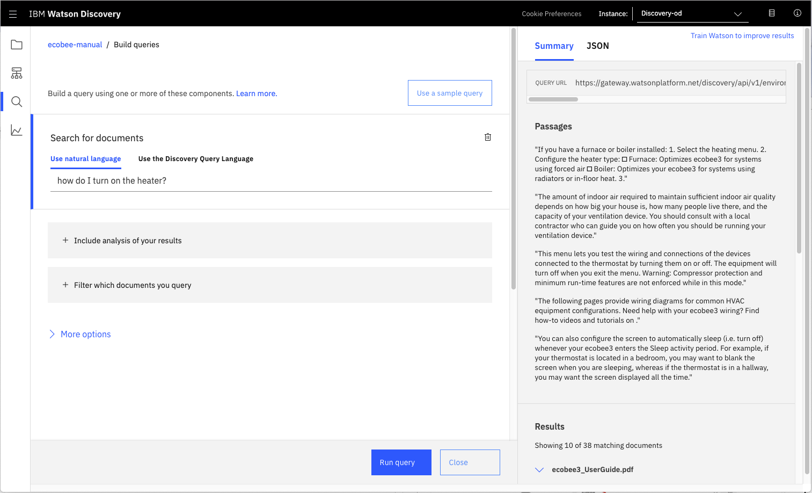Click the 'Search for documents' heading
Image resolution: width=812 pixels, height=493 pixels.
pos(97,138)
